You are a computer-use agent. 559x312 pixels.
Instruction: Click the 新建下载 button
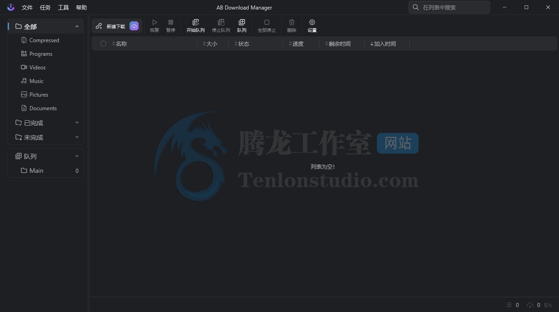point(116,26)
